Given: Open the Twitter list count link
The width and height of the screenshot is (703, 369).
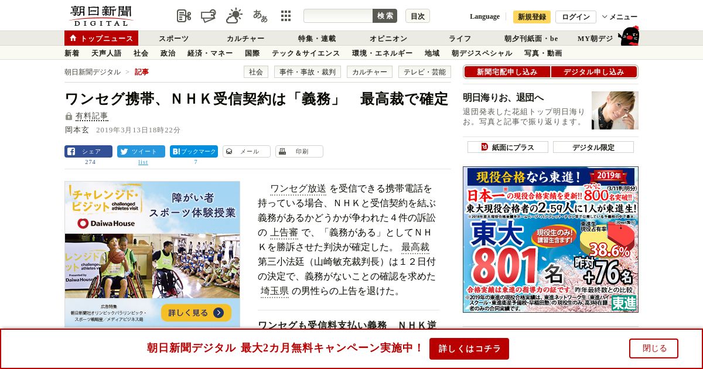Looking at the screenshot, I should click(x=143, y=162).
